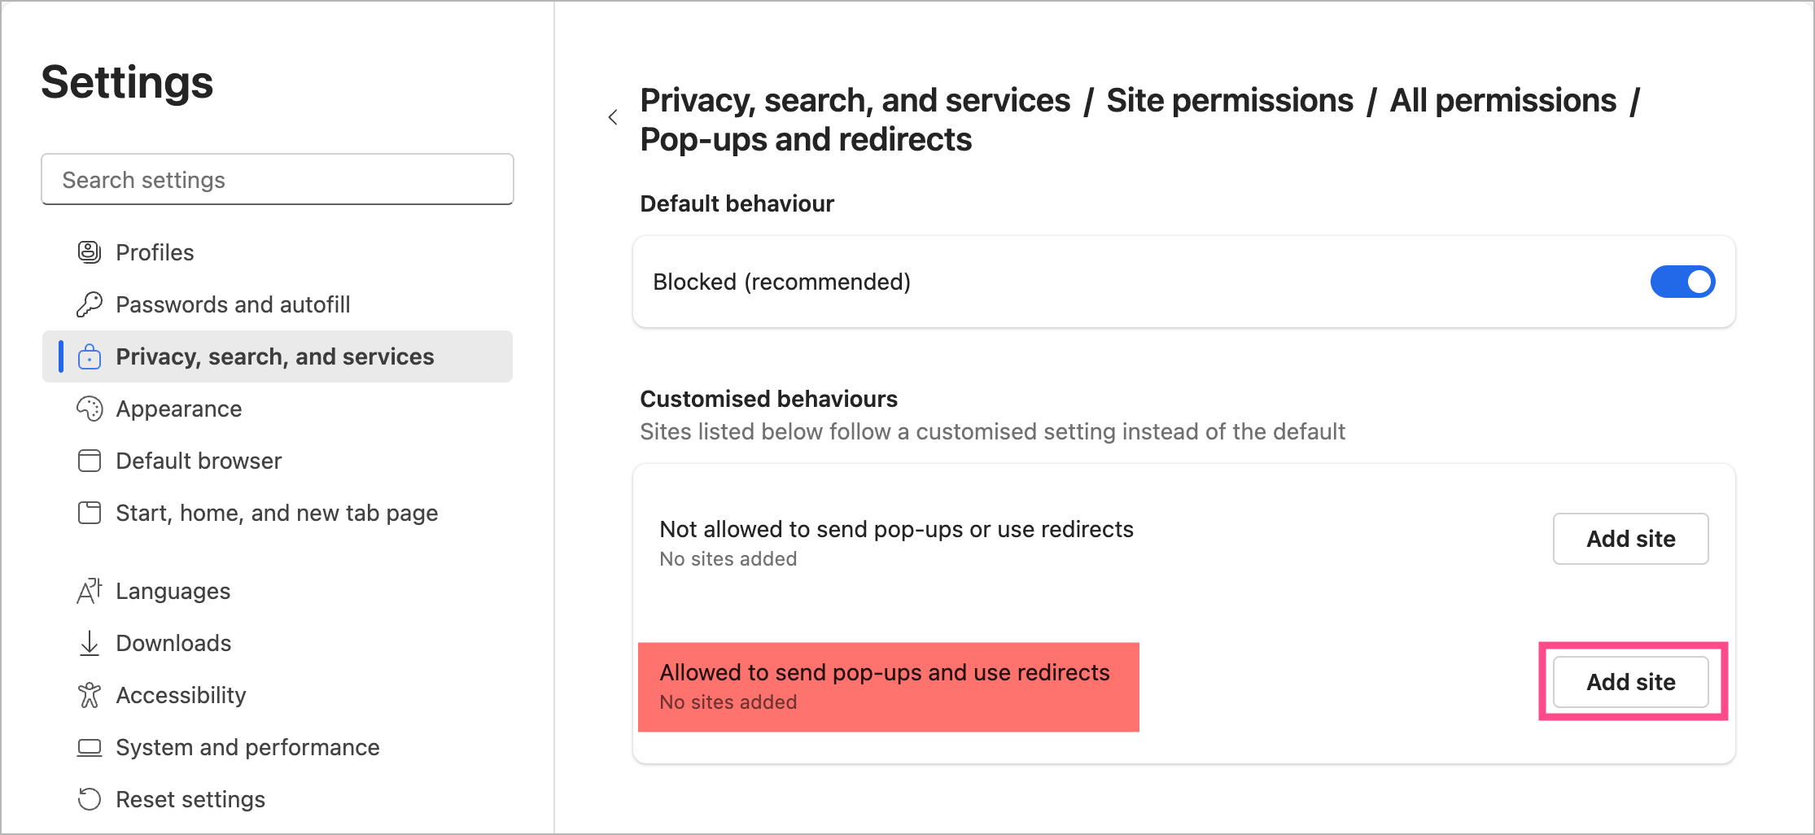Viewport: 1815px width, 835px height.
Task: Add site to the not-allowed pop-ups list
Action: (1630, 539)
